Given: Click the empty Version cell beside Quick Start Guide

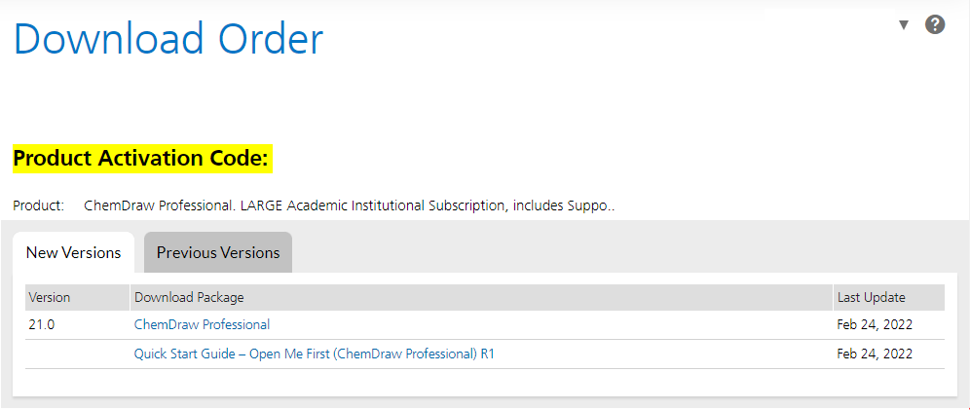Looking at the screenshot, I should [x=77, y=354].
